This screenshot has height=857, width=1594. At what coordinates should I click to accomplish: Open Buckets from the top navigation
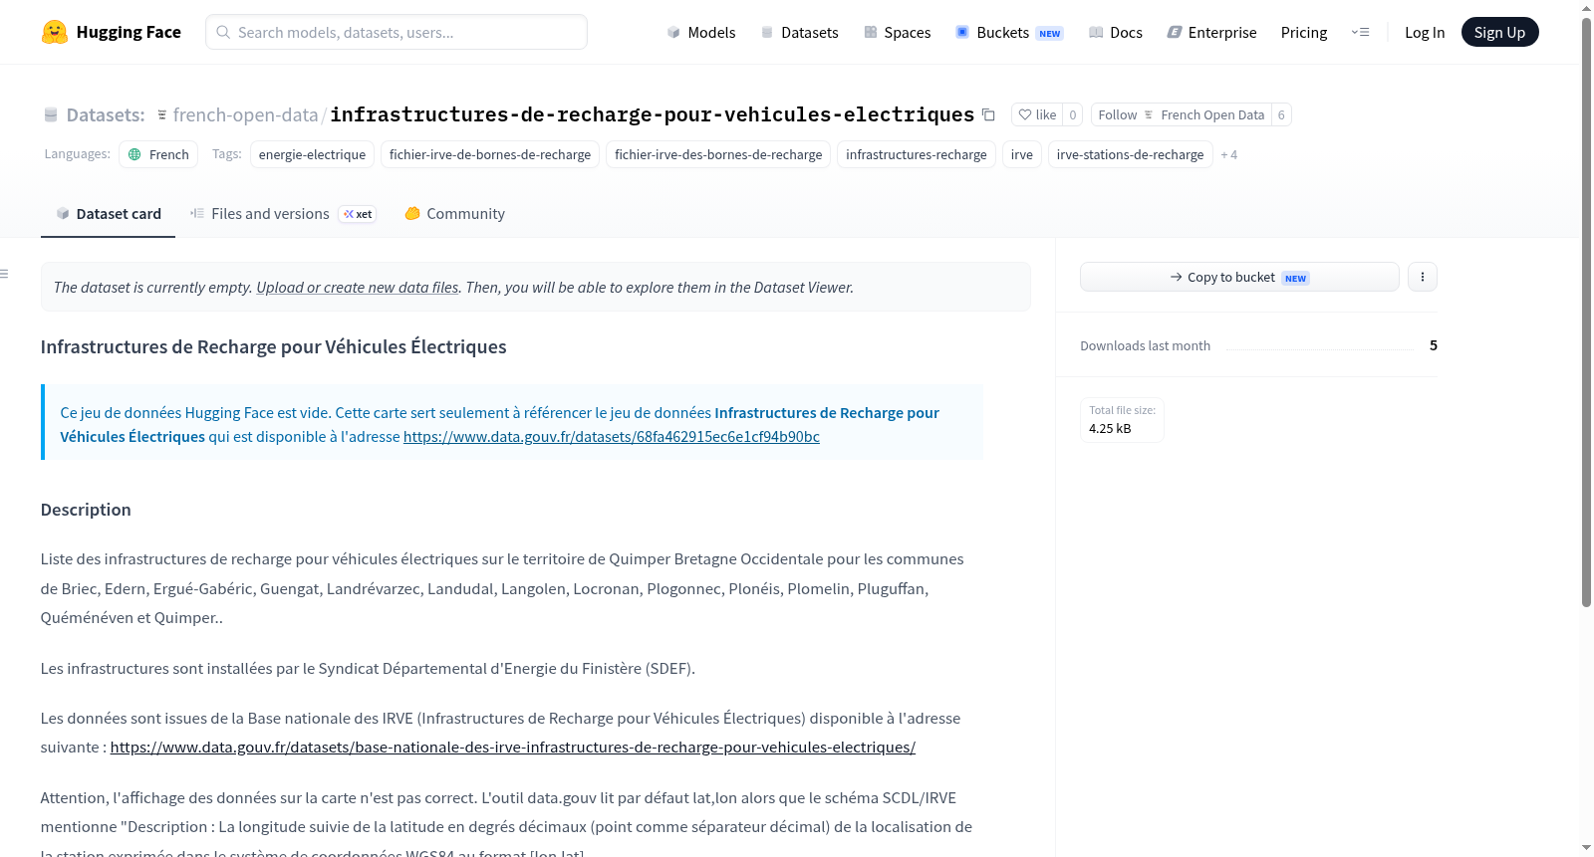click(x=1009, y=32)
